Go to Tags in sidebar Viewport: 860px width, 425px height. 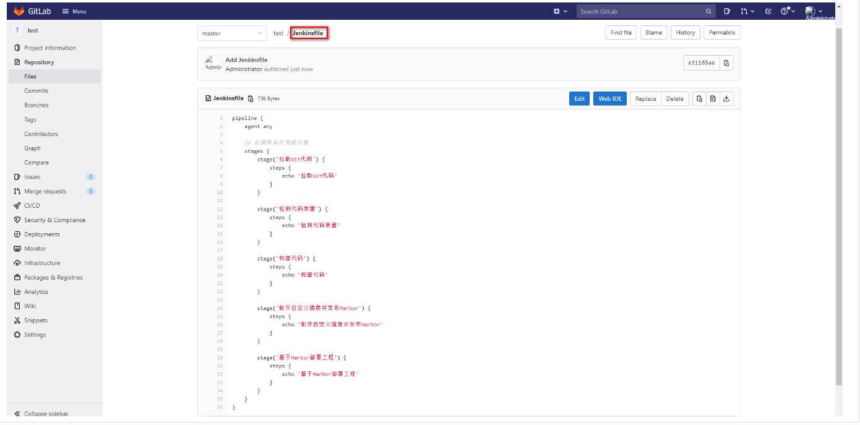click(x=30, y=119)
